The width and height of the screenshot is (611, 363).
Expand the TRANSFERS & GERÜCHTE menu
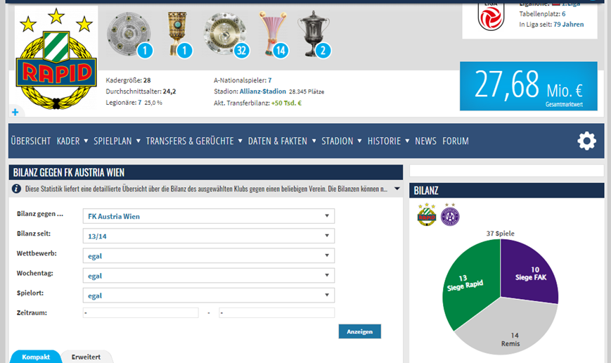pyautogui.click(x=194, y=141)
